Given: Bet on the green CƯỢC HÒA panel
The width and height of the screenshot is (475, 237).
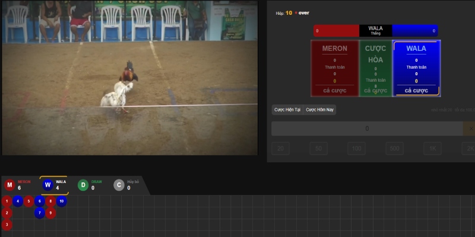Looking at the screenshot, I should 375,68.
